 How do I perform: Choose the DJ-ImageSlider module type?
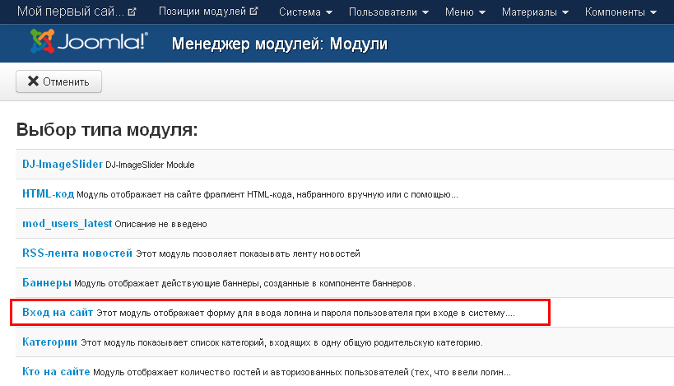pyautogui.click(x=63, y=165)
